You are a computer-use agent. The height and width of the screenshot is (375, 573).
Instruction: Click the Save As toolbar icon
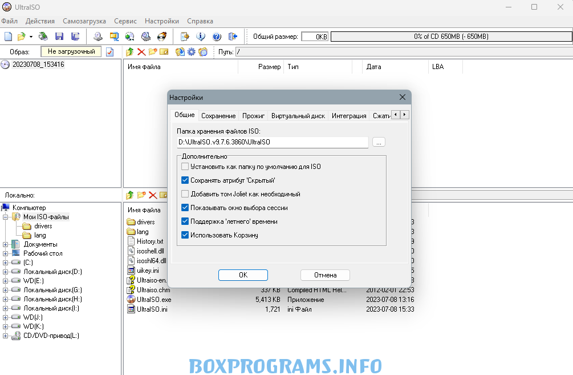tap(75, 36)
